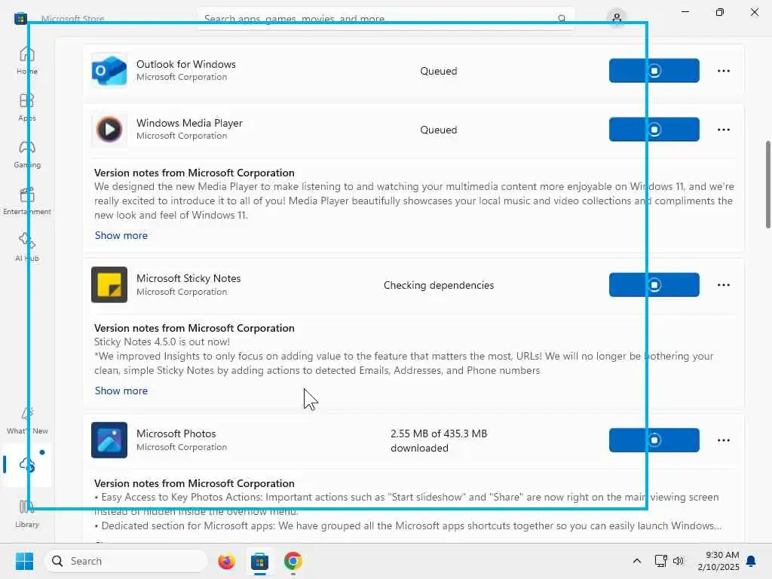Open more options for Microsoft Sticky Notes
Screen dimensions: 772x579
coord(723,285)
